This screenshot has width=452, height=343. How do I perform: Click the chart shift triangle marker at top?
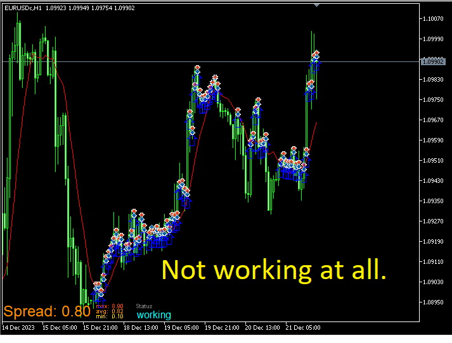click(316, 5)
